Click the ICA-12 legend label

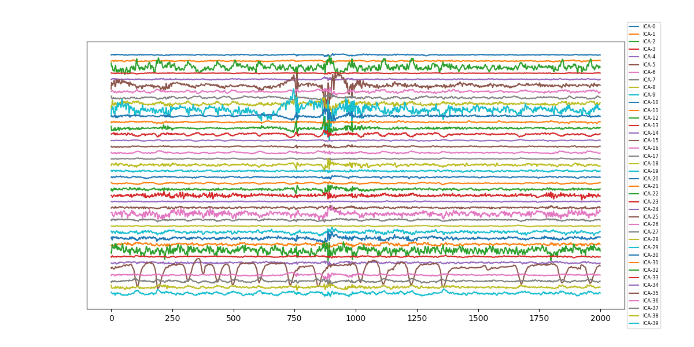click(x=650, y=118)
